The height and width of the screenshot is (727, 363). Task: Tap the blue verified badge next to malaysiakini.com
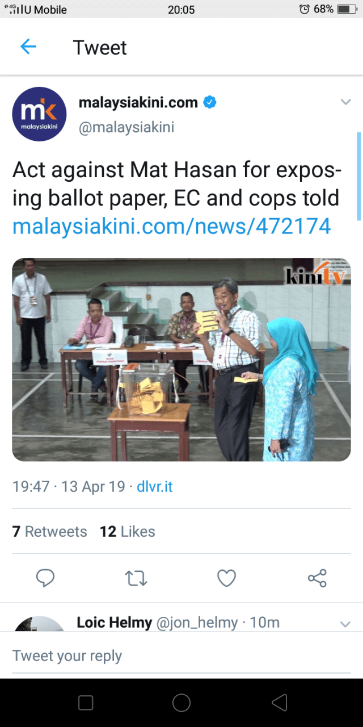210,103
